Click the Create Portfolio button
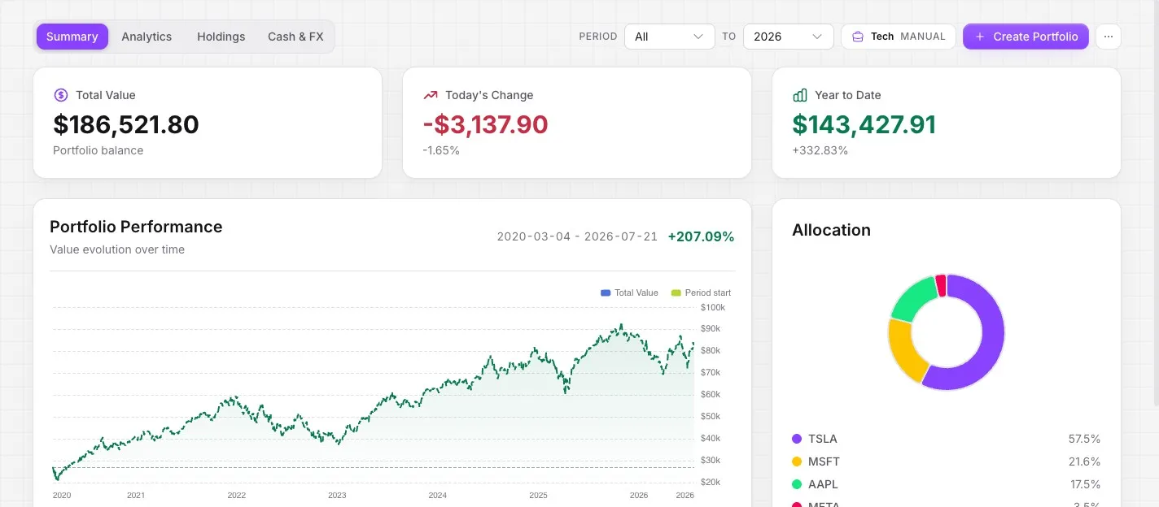Image resolution: width=1159 pixels, height=507 pixels. [x=1026, y=37]
